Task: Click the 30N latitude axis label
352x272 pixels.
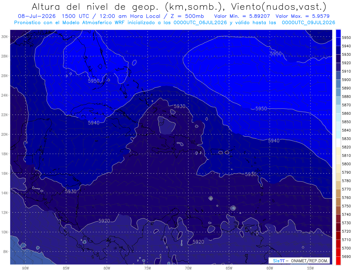Action: tap(5, 37)
